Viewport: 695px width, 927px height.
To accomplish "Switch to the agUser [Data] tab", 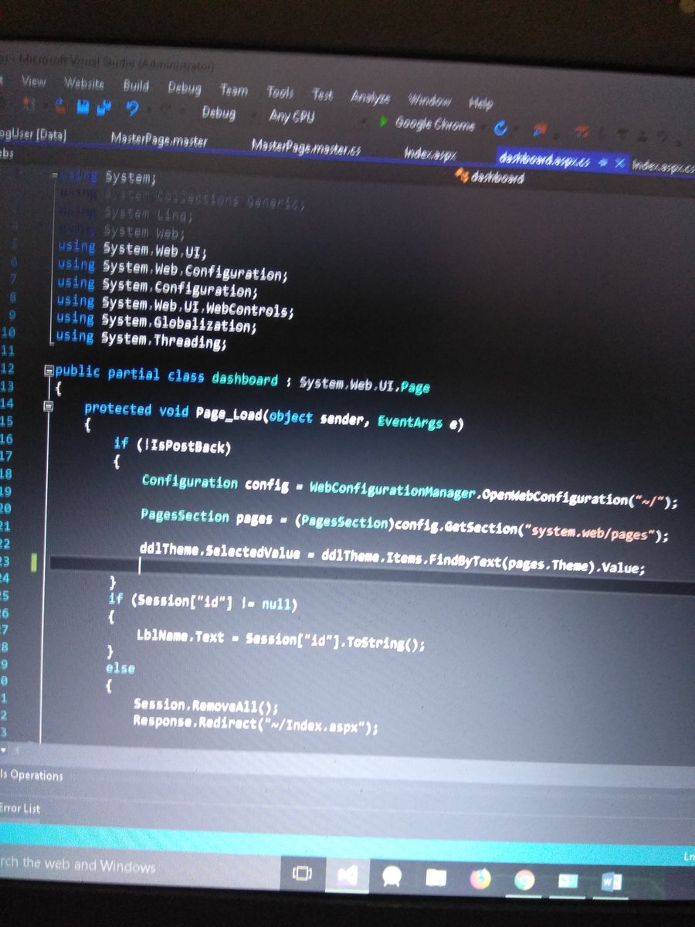I will pos(33,134).
